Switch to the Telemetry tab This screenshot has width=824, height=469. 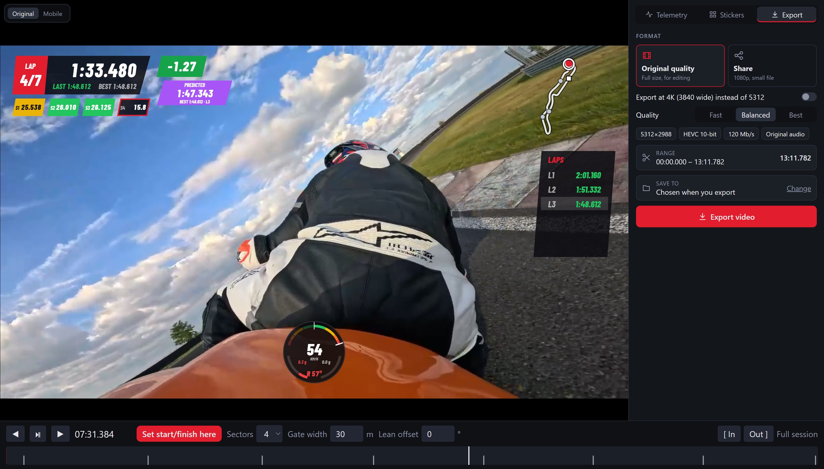click(666, 15)
